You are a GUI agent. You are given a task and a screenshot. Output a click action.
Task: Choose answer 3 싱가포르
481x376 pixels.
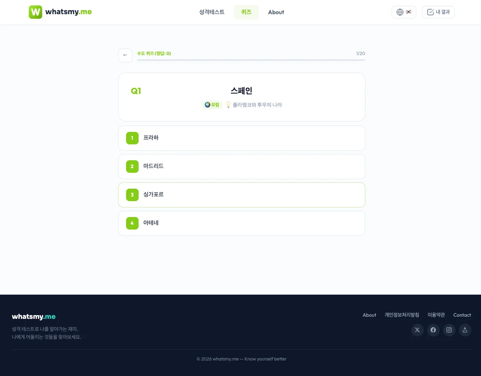pos(242,195)
